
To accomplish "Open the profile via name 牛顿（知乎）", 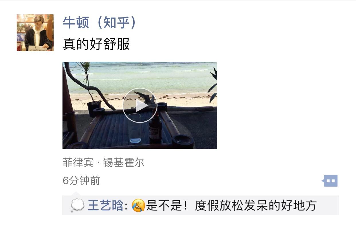I will [99, 23].
